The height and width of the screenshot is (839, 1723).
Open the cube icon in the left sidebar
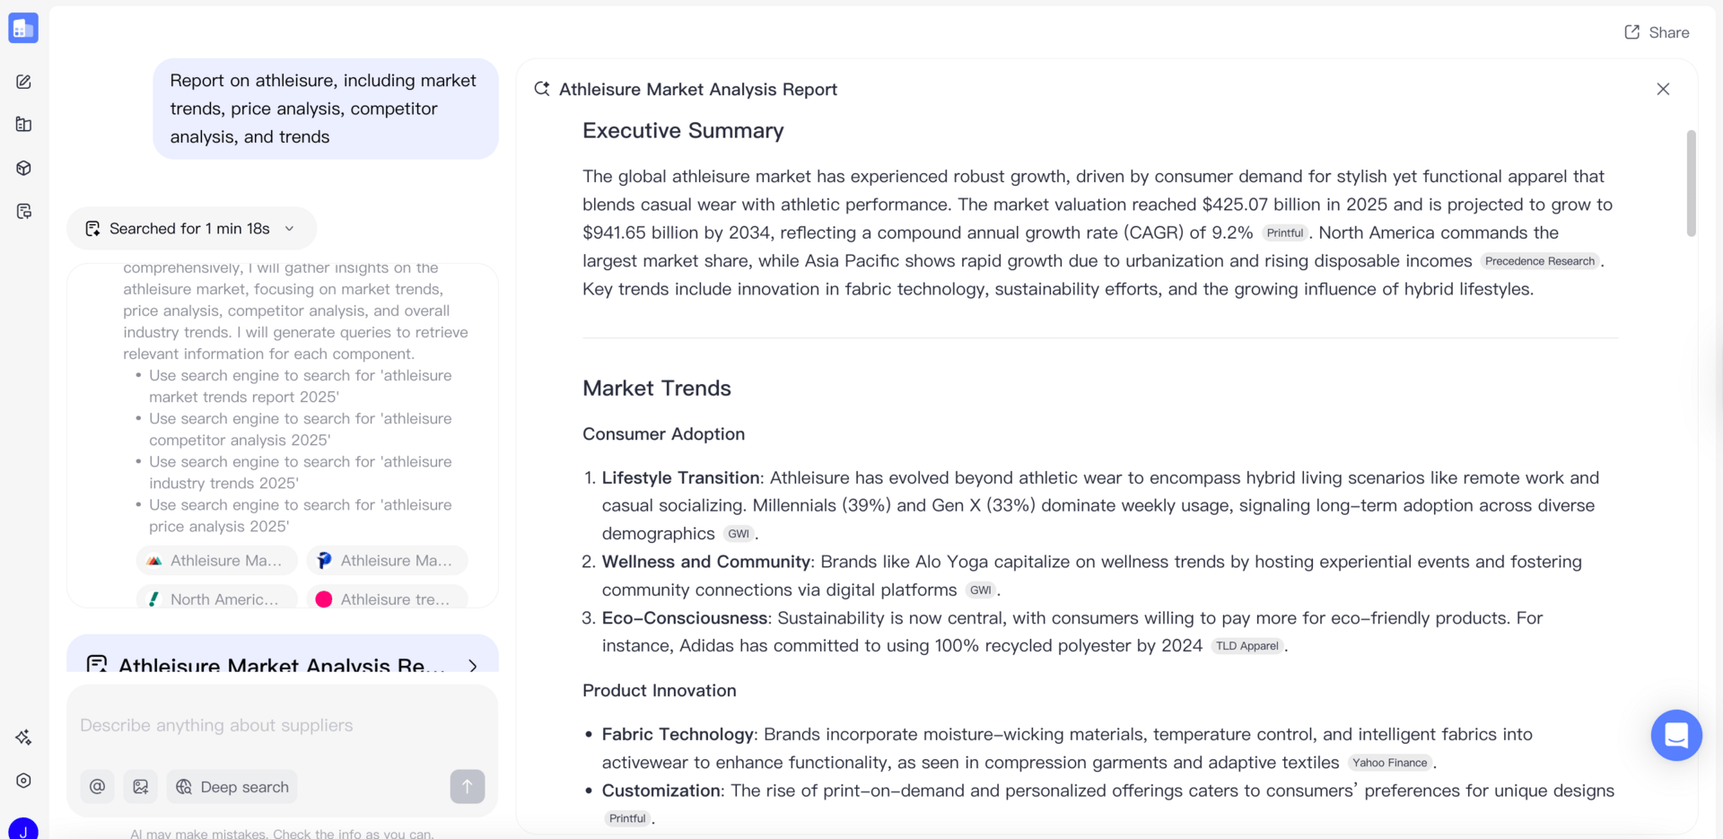[x=23, y=168]
